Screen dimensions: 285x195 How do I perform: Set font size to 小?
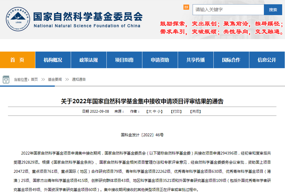(159, 111)
